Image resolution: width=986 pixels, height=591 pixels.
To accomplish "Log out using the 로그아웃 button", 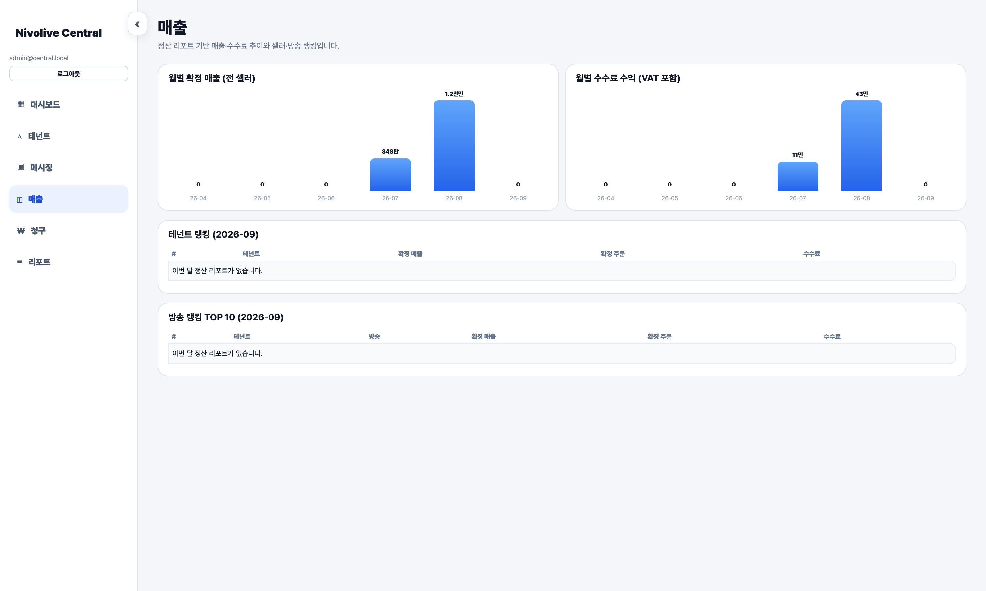I will pyautogui.click(x=69, y=74).
